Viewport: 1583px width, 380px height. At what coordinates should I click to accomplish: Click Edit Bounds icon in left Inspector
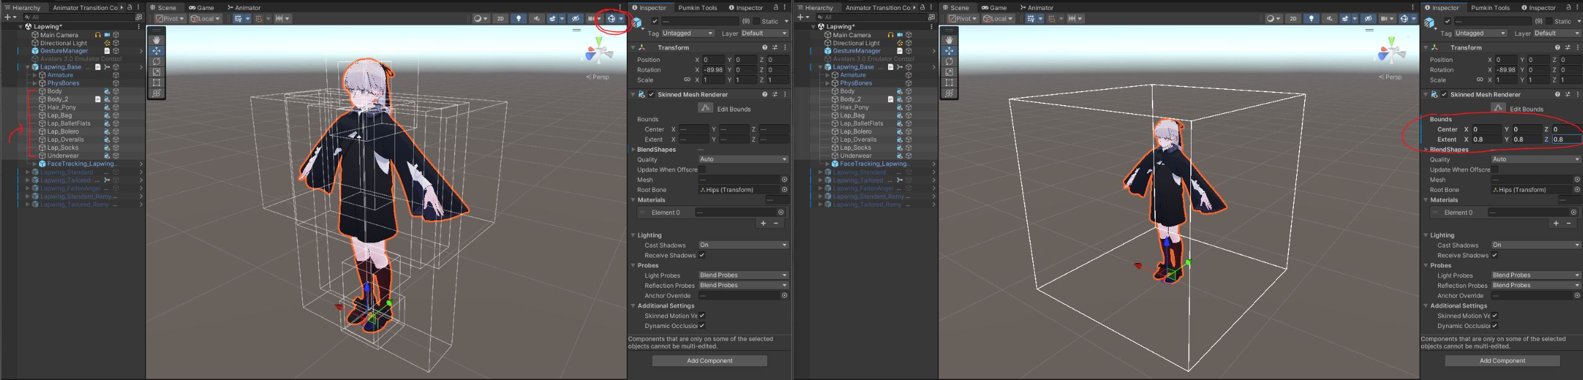705,108
